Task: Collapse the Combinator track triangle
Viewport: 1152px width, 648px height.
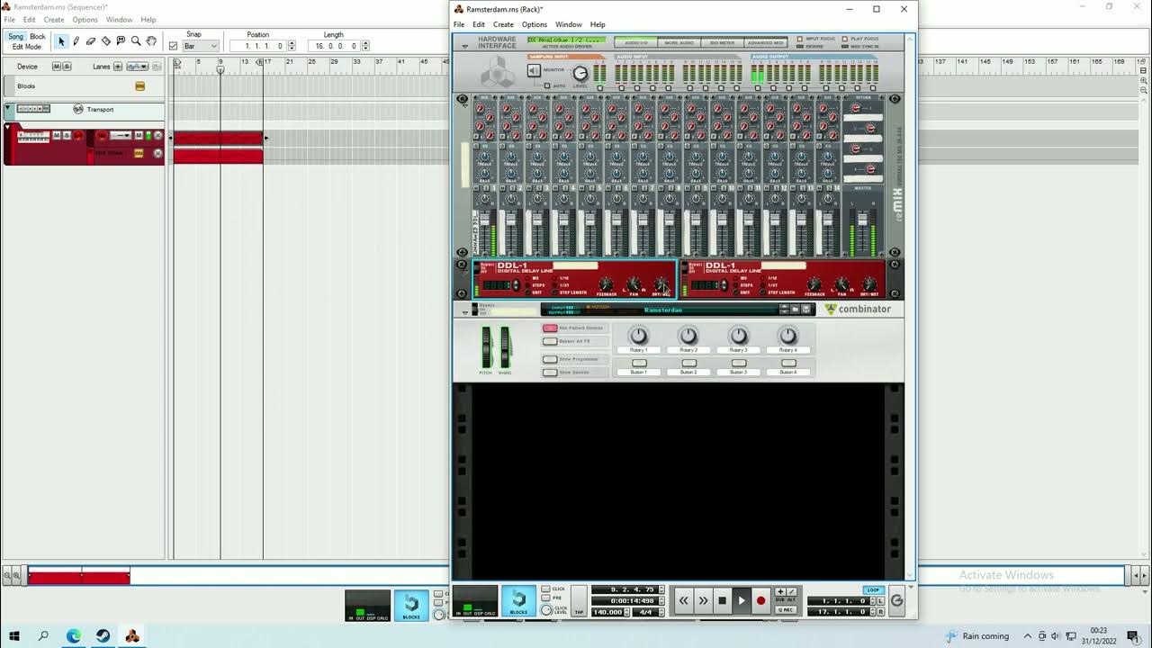Action: tap(8, 127)
